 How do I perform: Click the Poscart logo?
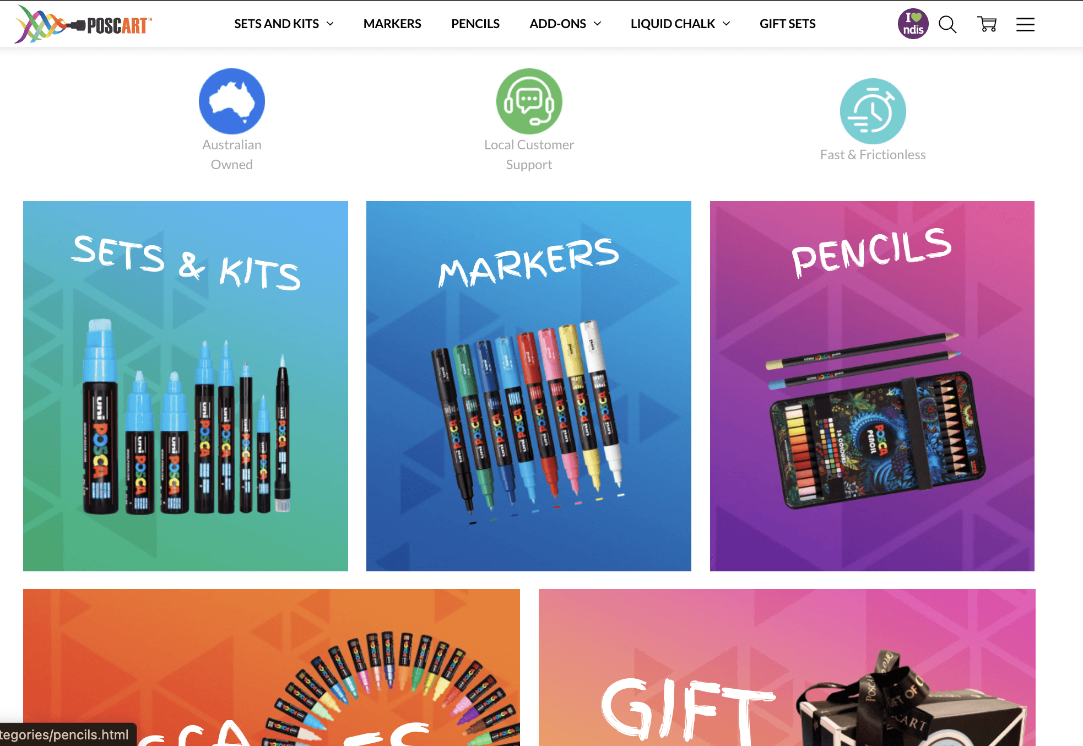(83, 24)
